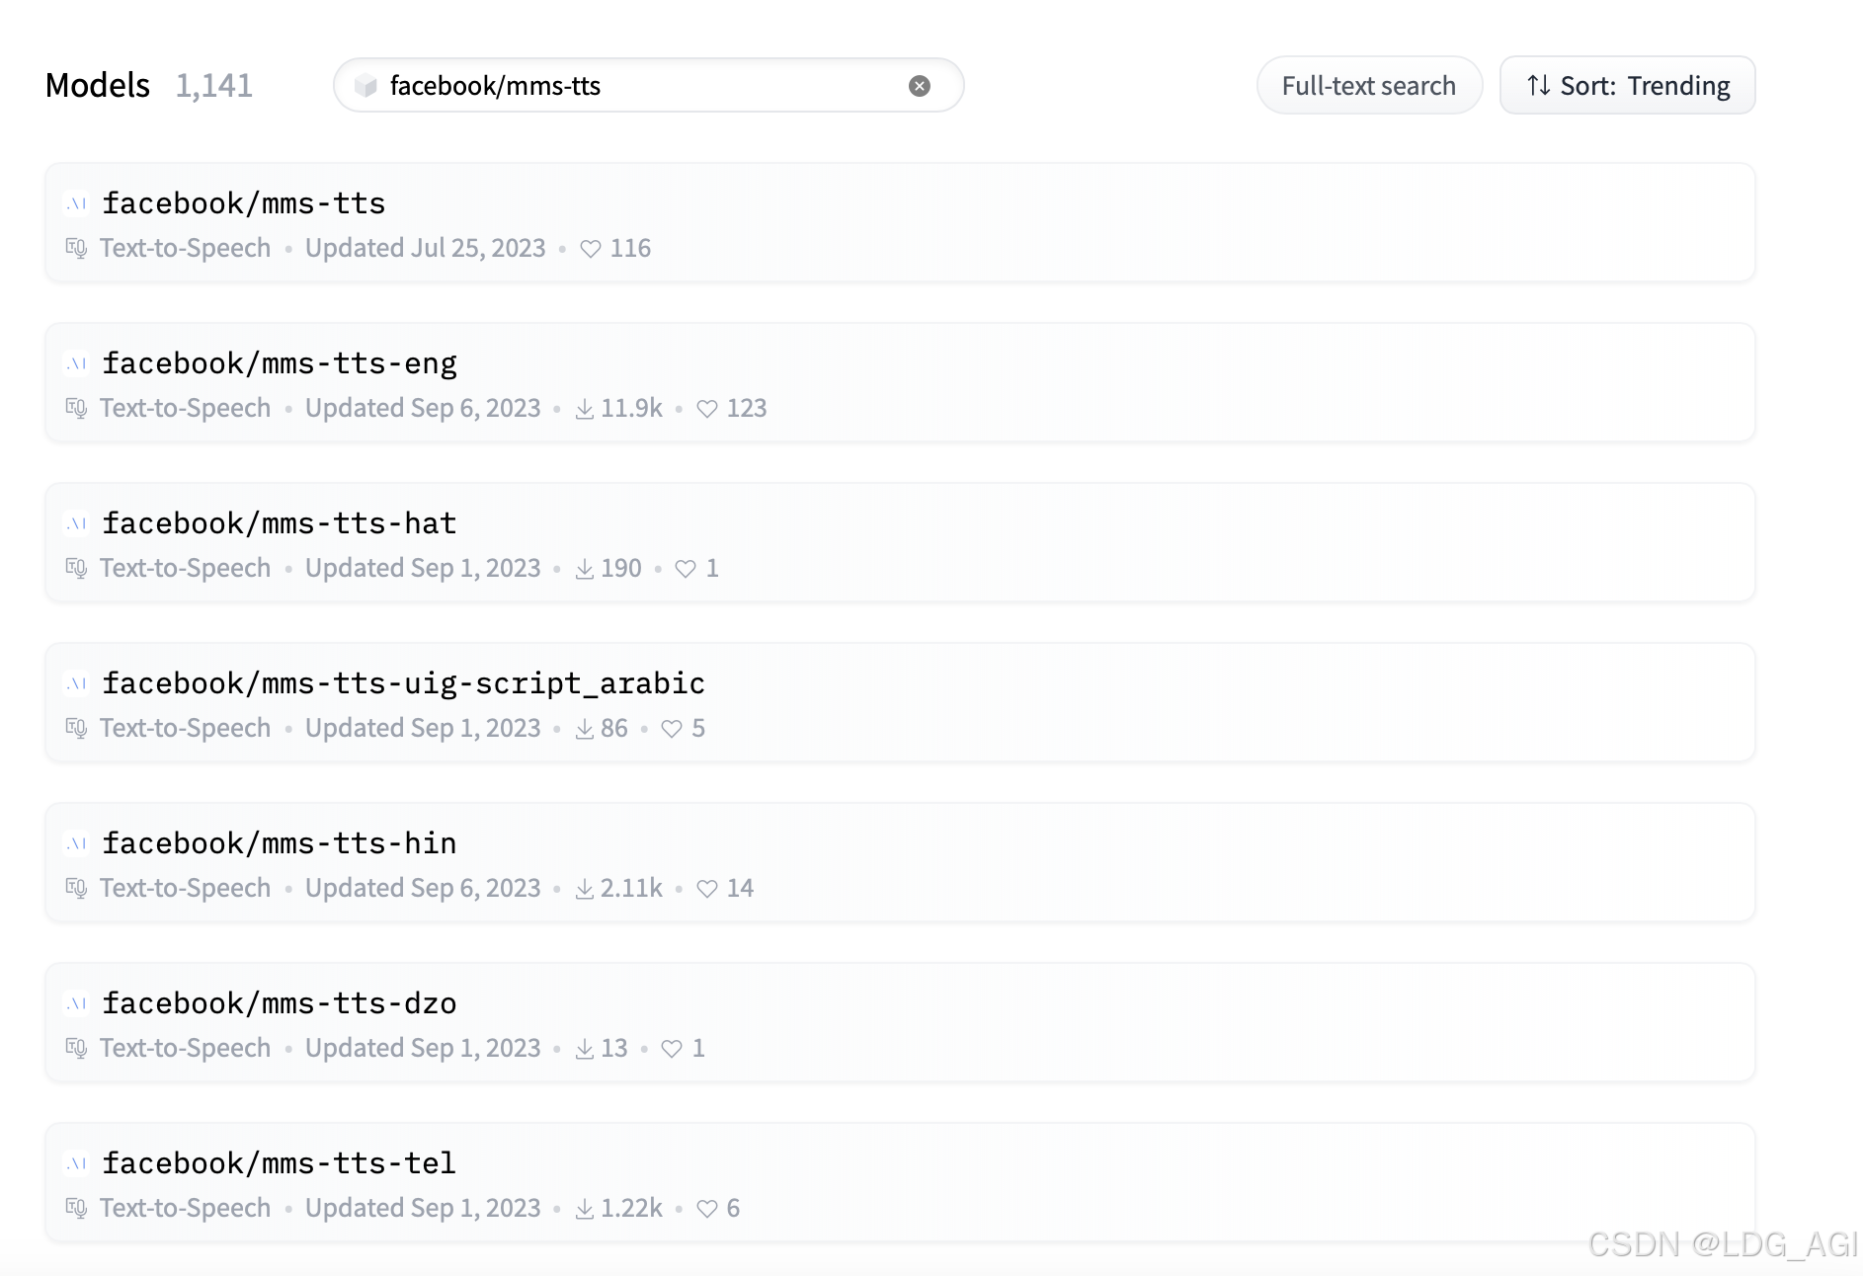This screenshot has height=1276, width=1863.
Task: Click the download icon on facebook/mms-tts-tel
Action: (583, 1208)
